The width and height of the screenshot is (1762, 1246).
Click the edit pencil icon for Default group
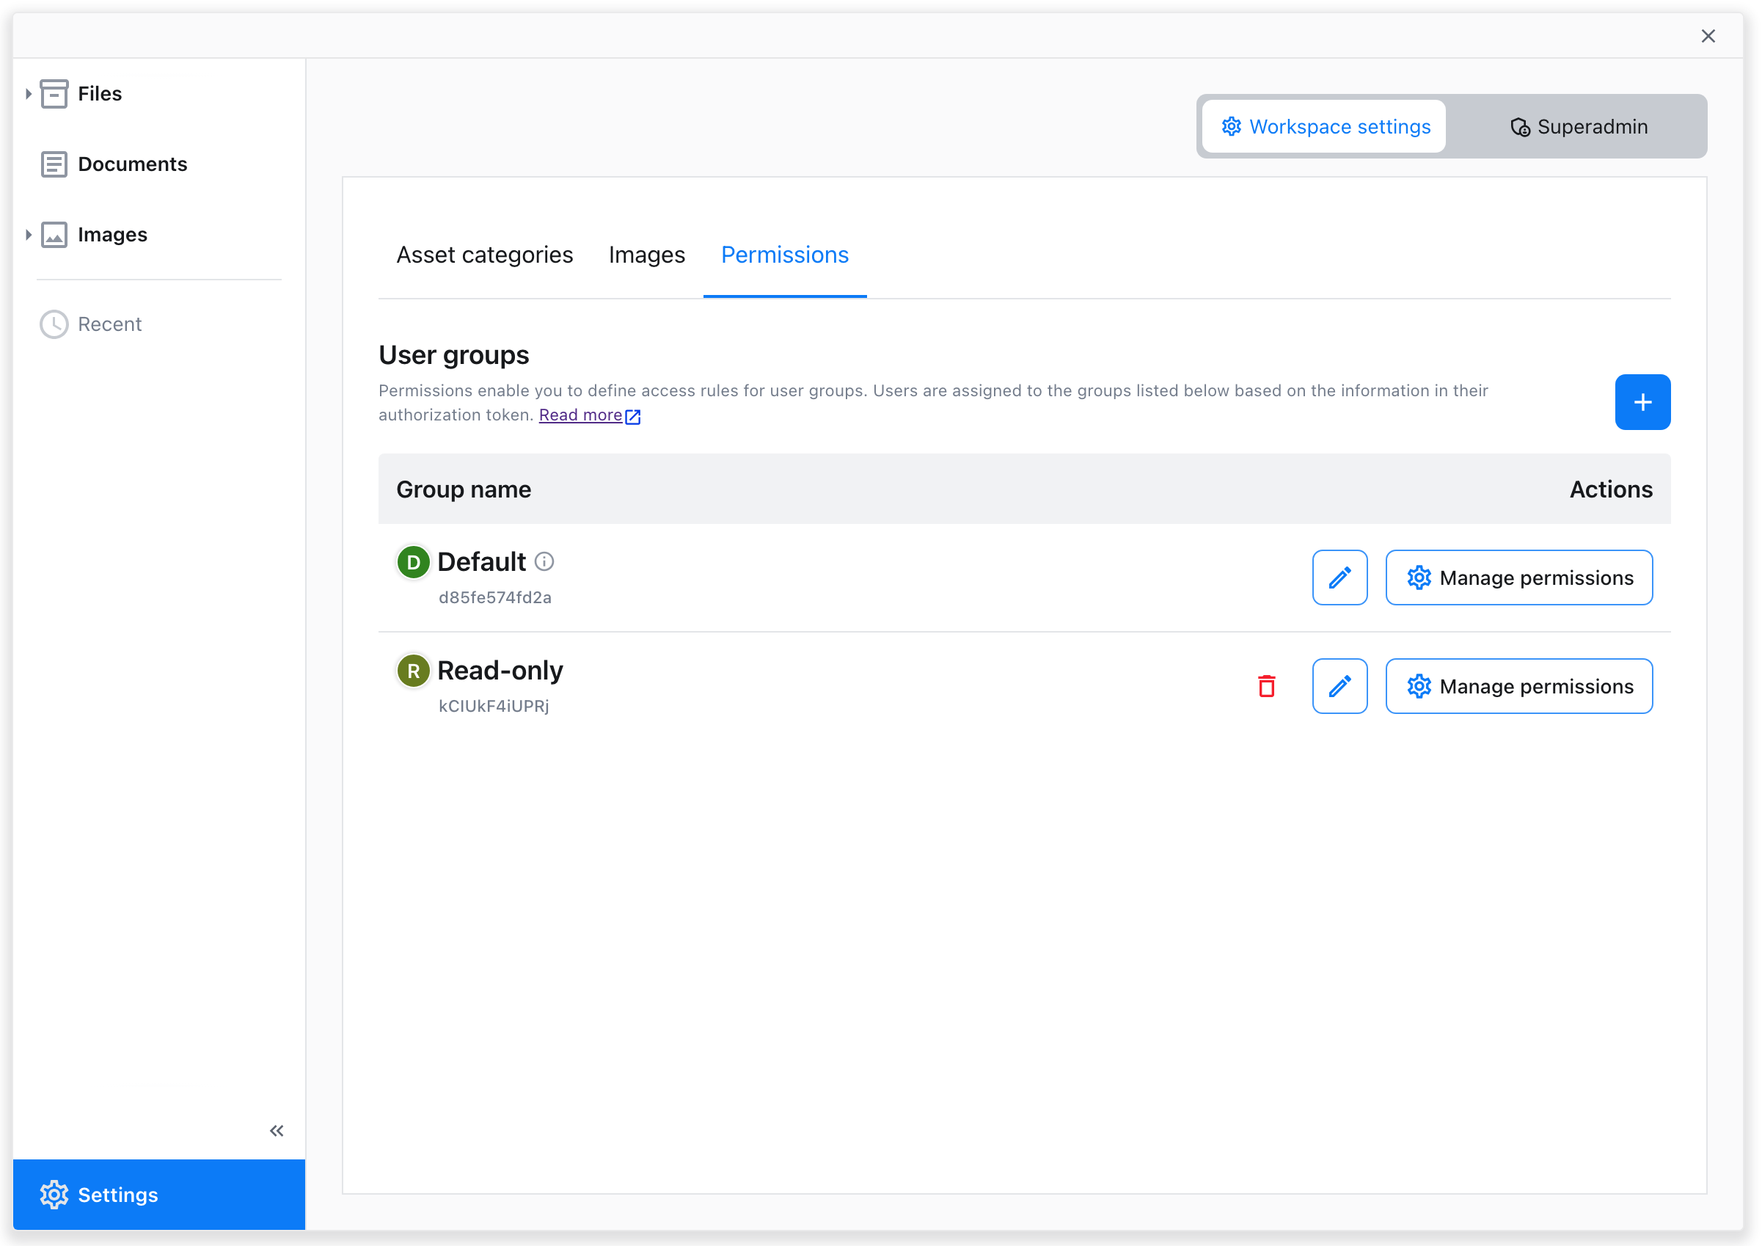click(x=1340, y=578)
